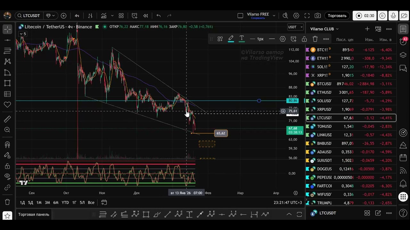
Task: Pause the screen recording
Action: point(382,16)
